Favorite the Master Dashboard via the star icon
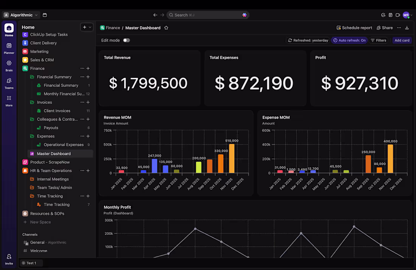The image size is (416, 270). point(166,28)
